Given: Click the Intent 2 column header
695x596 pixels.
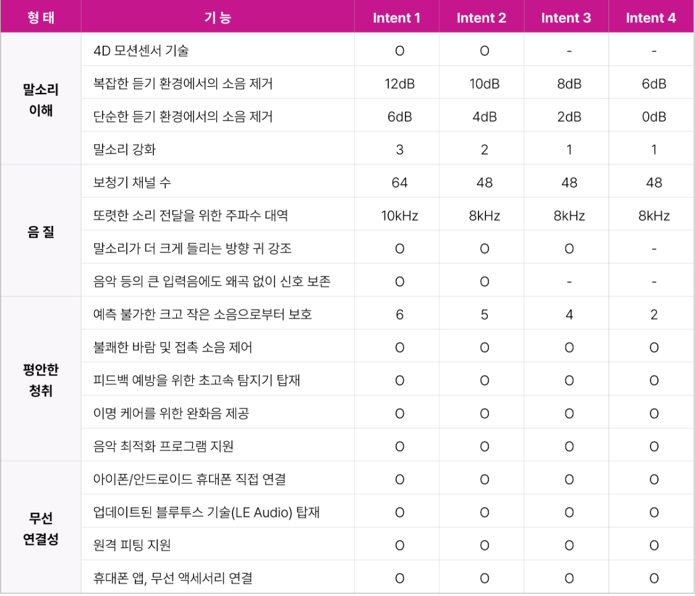Looking at the screenshot, I should (x=481, y=18).
